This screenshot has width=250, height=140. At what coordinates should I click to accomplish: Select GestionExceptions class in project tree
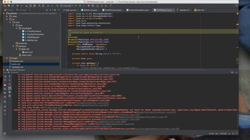36,34
